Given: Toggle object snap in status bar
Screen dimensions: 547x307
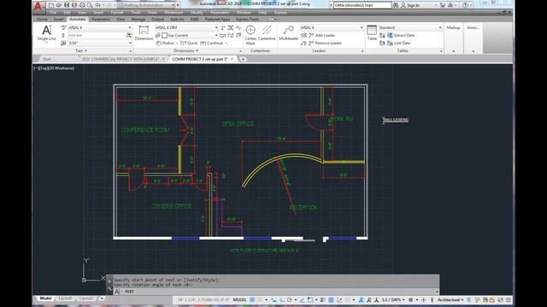Looking at the screenshot, I should [x=309, y=299].
